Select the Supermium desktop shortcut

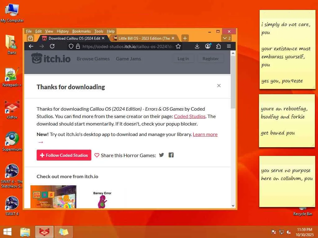point(12,141)
